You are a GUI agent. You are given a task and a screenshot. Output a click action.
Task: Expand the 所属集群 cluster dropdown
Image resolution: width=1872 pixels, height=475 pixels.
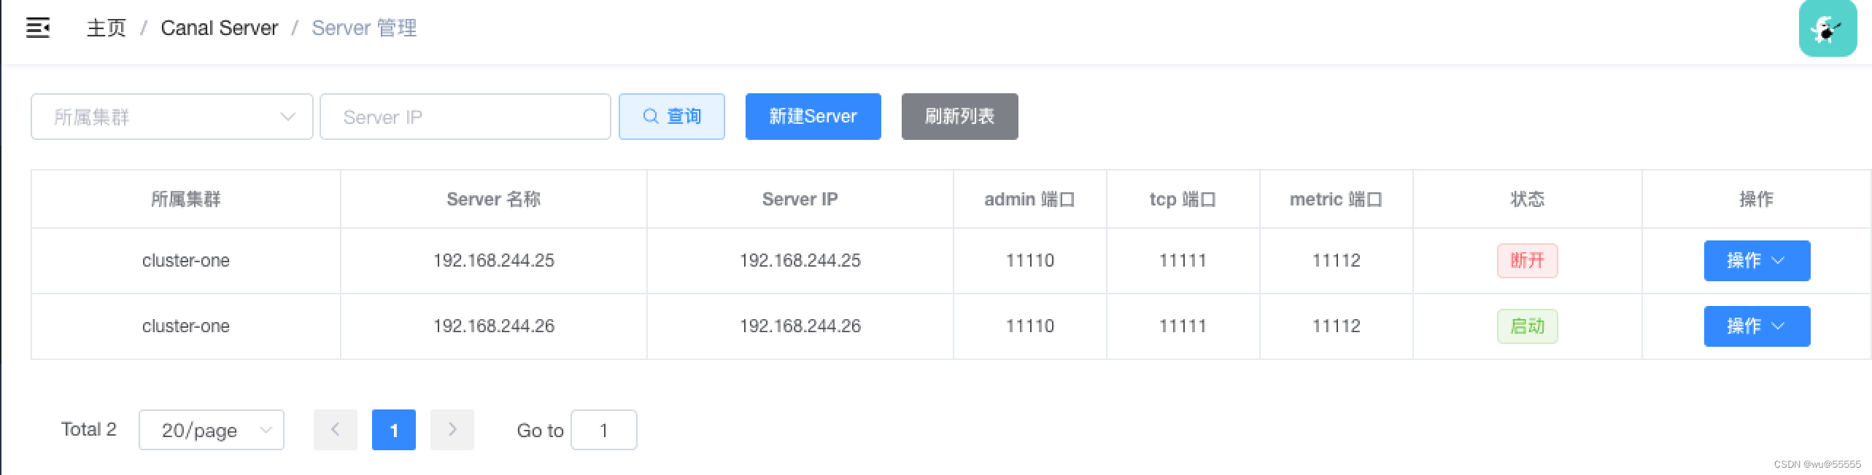tap(171, 117)
